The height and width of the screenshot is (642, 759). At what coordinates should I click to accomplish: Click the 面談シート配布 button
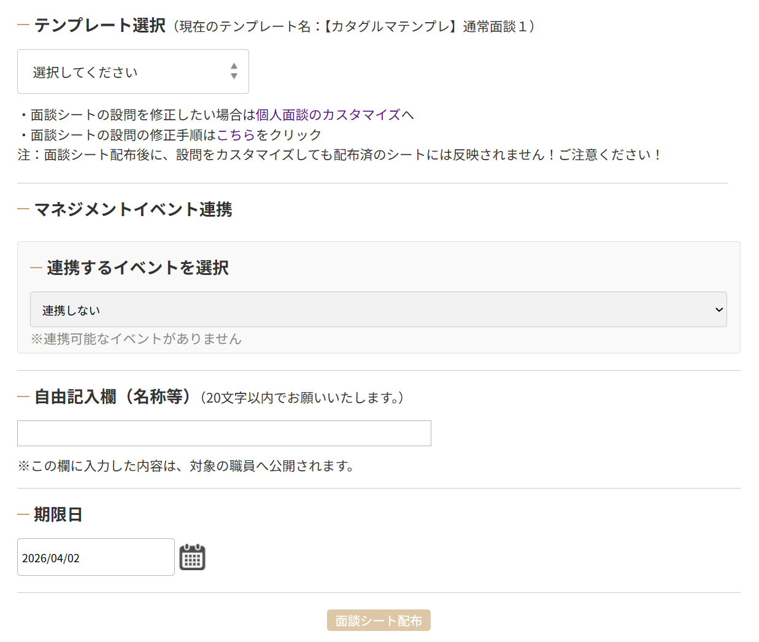(x=379, y=621)
